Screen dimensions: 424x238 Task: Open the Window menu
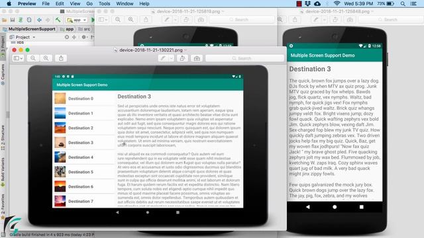pyautogui.click(x=125, y=3)
